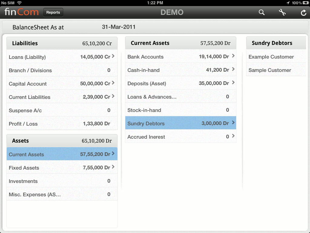Screen dimensions: 310x233
Task: Expand Deposits (Asset) chevron
Action: point(233,83)
